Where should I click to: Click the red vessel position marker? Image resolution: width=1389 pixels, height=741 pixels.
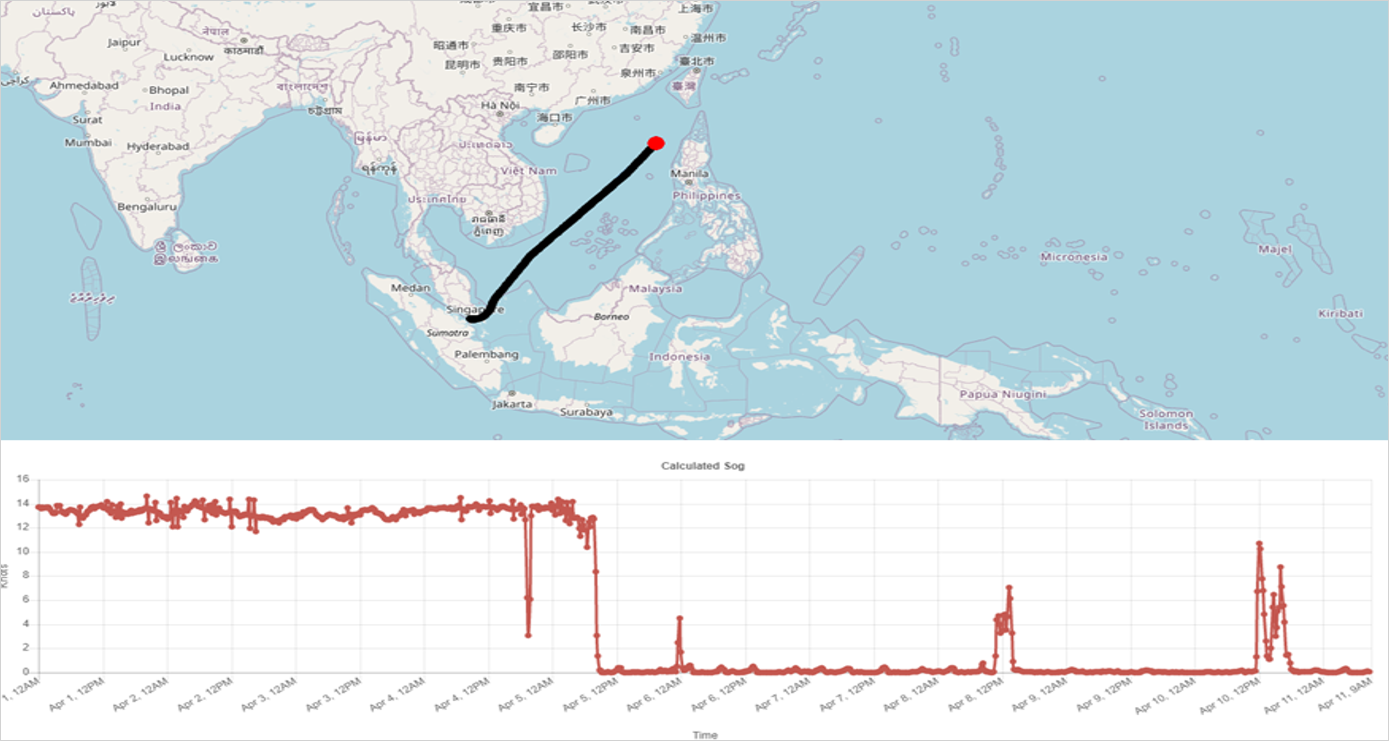click(656, 143)
